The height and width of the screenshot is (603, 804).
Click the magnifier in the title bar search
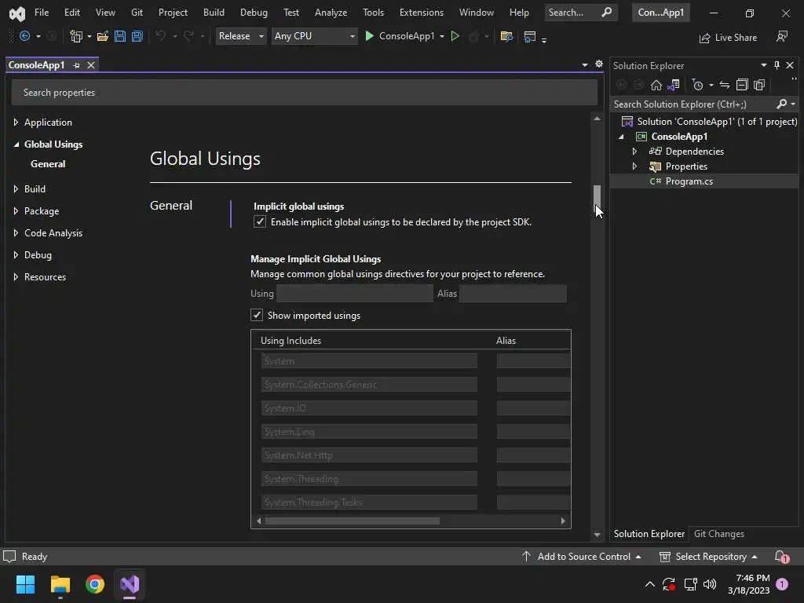point(606,13)
